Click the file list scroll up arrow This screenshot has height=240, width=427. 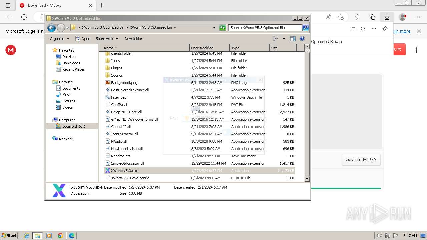click(307, 47)
